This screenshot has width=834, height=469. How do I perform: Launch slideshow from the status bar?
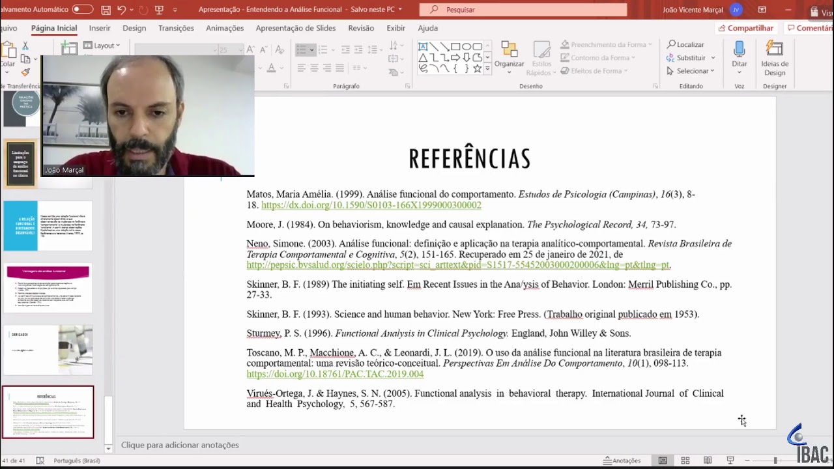point(730,461)
